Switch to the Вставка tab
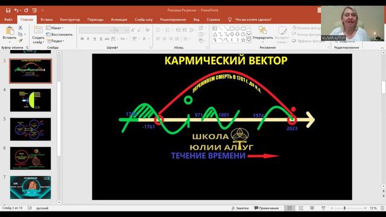Screen dimensions: 386x217 (x=46, y=19)
